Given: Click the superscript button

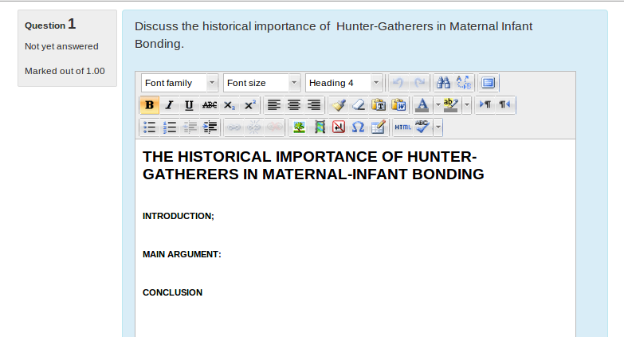Looking at the screenshot, I should [x=249, y=105].
